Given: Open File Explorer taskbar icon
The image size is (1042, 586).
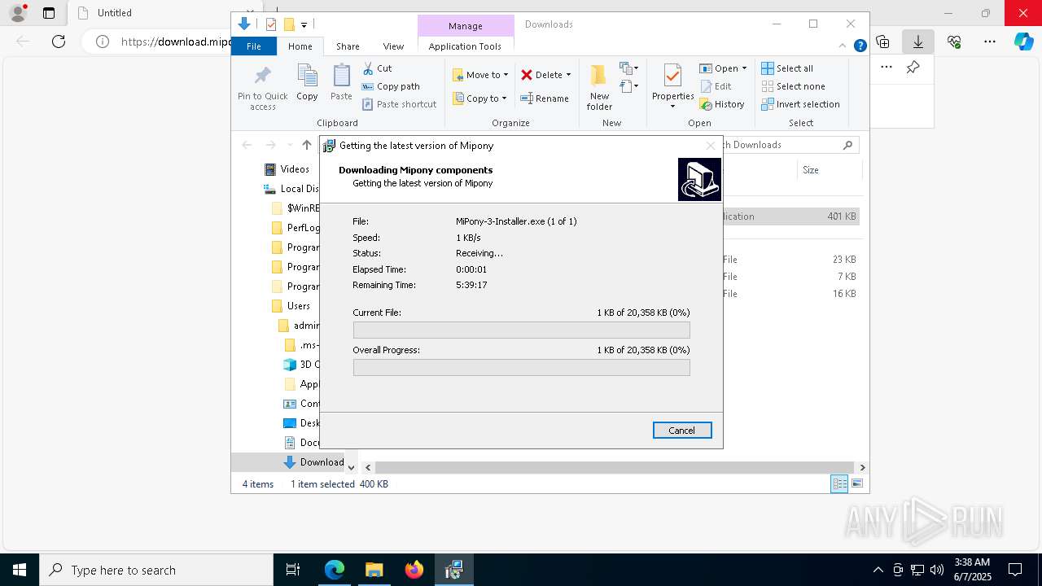Looking at the screenshot, I should [x=374, y=570].
